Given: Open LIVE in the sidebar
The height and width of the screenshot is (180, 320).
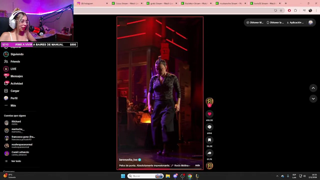Looking at the screenshot, I should (10, 69).
